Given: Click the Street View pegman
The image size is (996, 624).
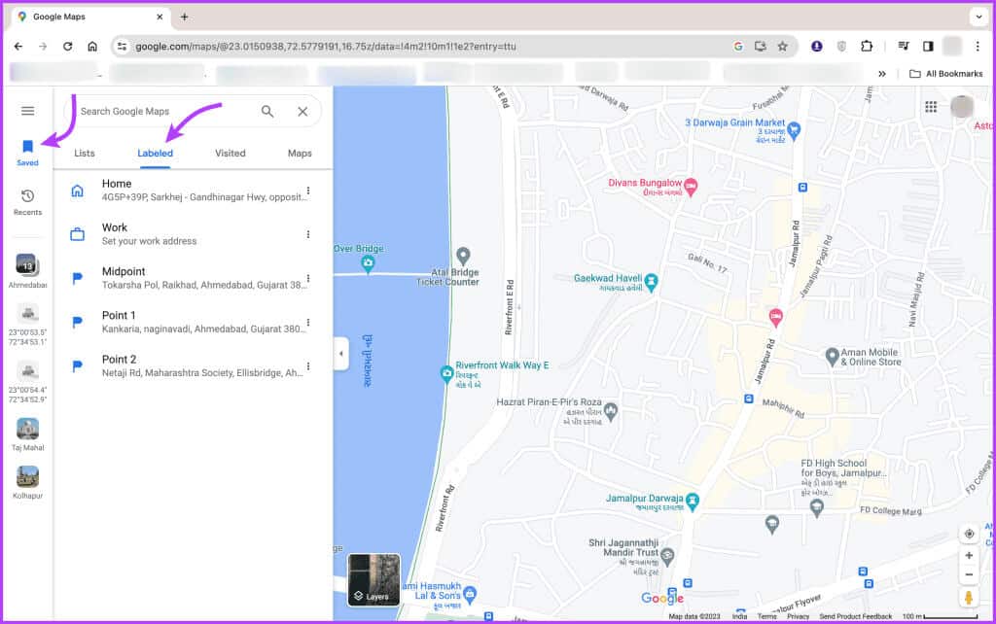Looking at the screenshot, I should click(x=969, y=598).
